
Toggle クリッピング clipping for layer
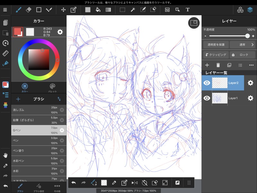coord(216,55)
